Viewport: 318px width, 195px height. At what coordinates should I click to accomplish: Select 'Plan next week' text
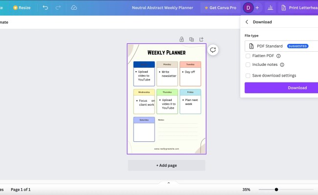pyautogui.click(x=190, y=102)
